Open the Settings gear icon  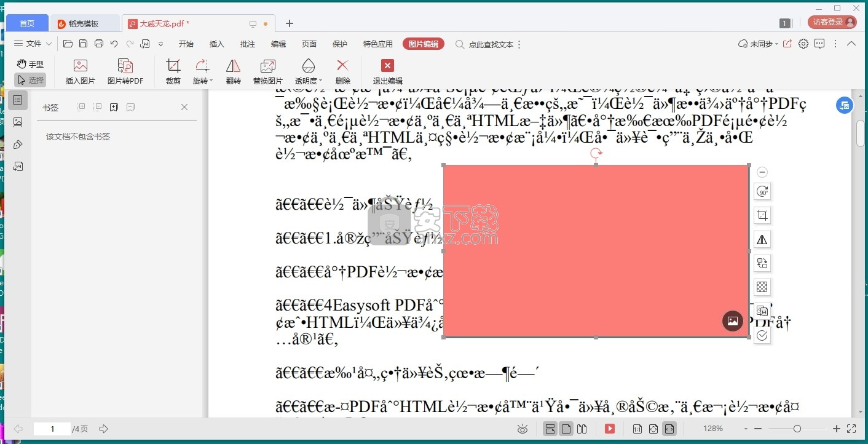tap(803, 44)
